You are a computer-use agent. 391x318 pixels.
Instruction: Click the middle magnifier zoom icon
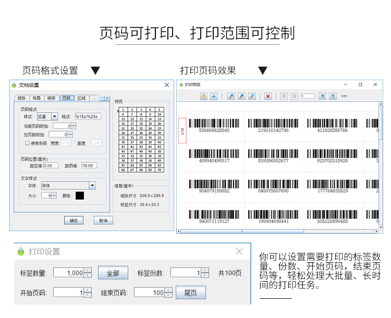tap(241, 96)
